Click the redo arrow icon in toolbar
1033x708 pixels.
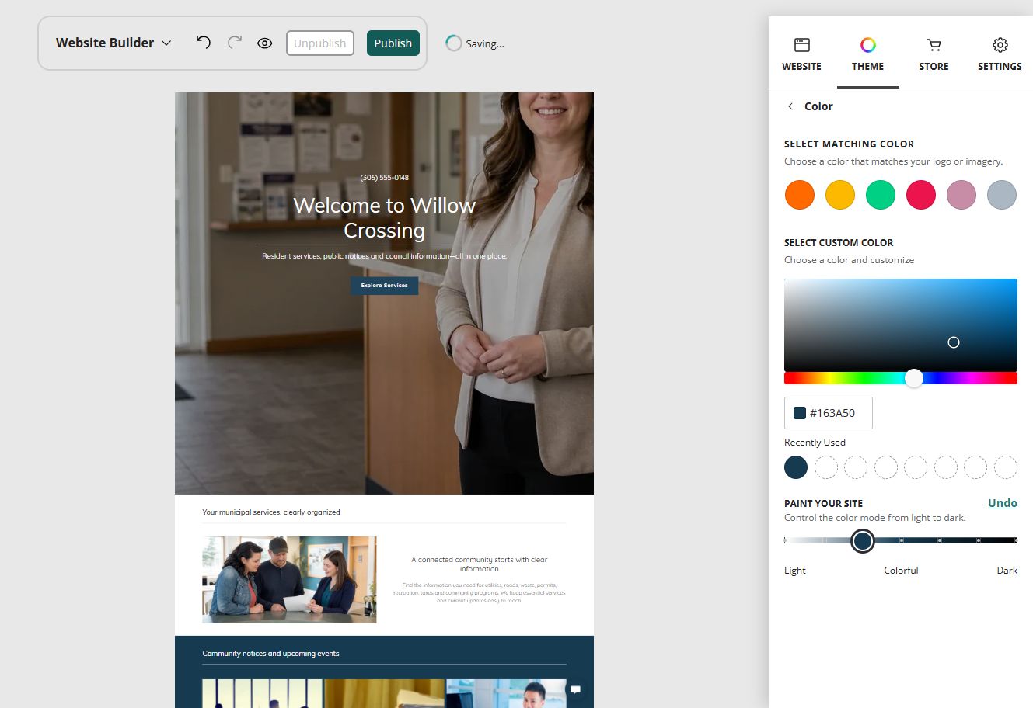pos(235,43)
